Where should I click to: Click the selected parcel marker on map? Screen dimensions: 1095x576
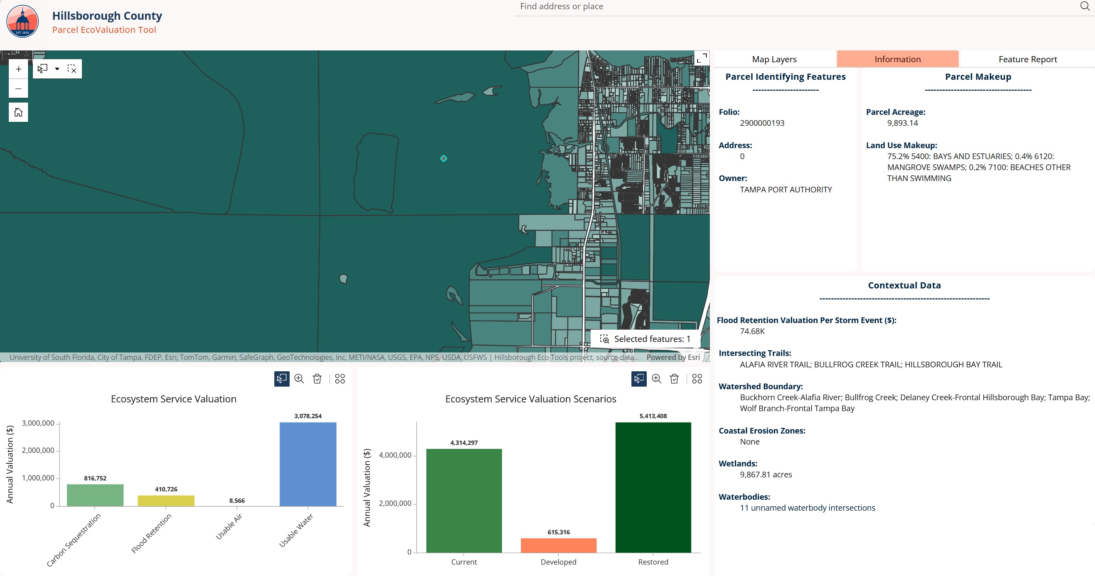point(443,159)
